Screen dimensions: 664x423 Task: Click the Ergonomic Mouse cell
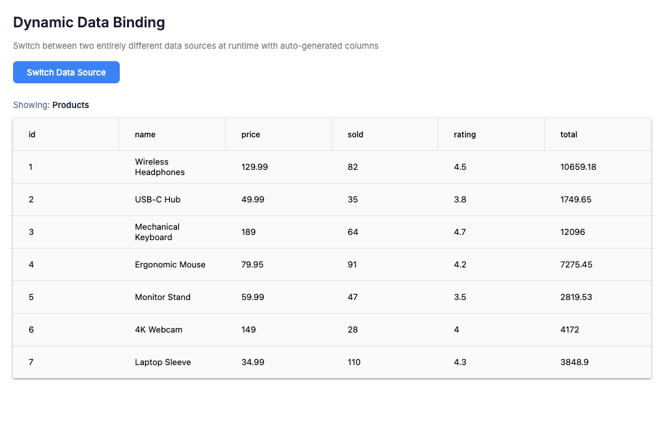tap(170, 265)
